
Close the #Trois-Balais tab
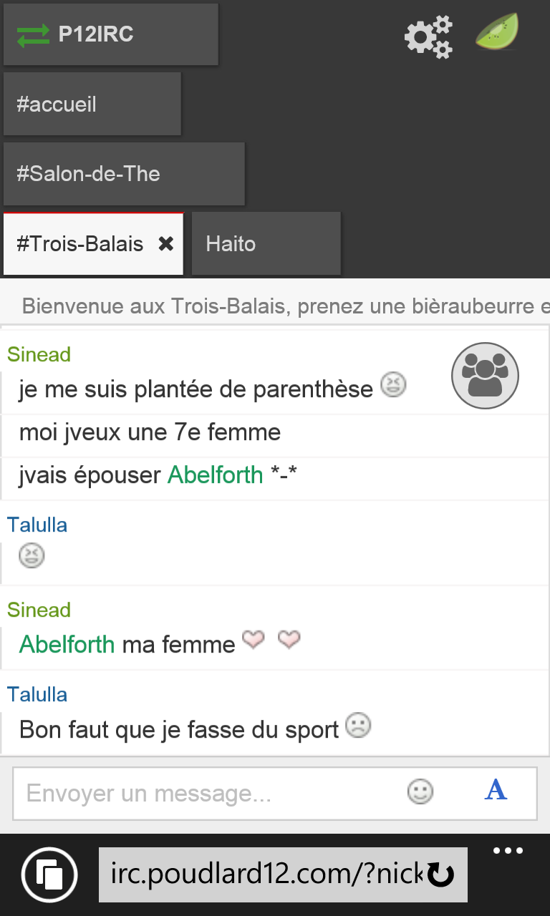coord(166,244)
